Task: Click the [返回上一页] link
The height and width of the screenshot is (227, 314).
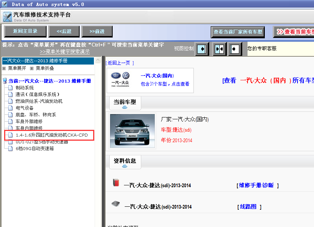Action: tap(120, 63)
